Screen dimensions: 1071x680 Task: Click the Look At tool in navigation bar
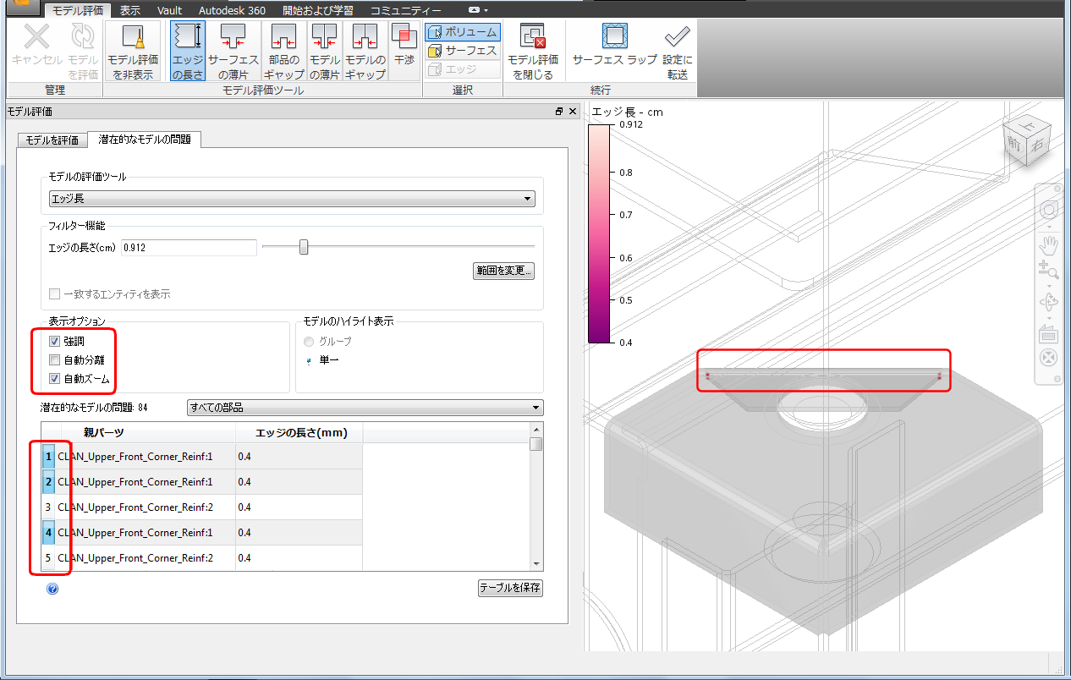(x=1048, y=333)
